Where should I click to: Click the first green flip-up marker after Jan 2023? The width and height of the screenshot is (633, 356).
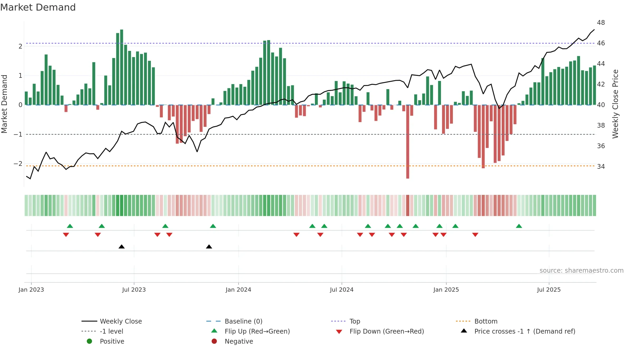(70, 226)
